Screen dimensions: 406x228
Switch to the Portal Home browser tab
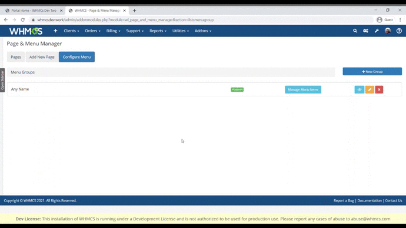coord(34,11)
